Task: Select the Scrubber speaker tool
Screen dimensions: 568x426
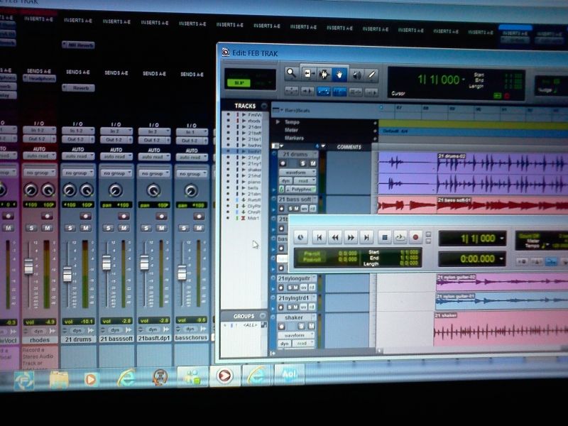Action: point(356,74)
